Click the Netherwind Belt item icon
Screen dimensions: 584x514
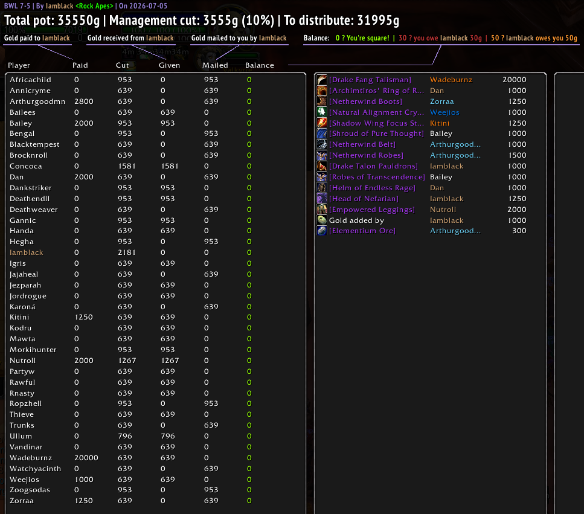point(322,144)
